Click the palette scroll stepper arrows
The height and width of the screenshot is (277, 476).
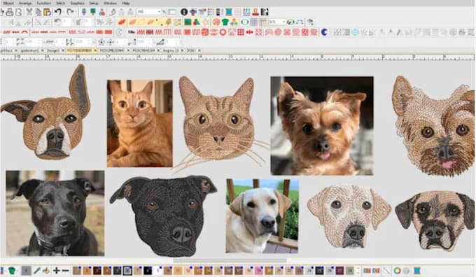click(x=358, y=270)
